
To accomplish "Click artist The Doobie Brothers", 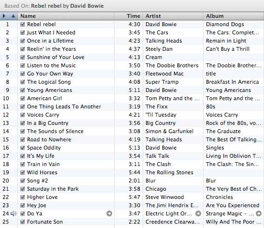I will tap(172, 65).
